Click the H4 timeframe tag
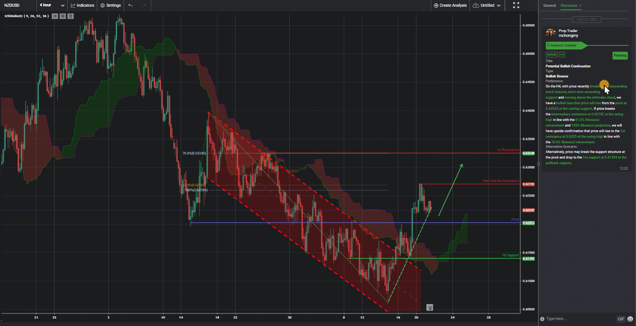The height and width of the screenshot is (326, 636). [x=562, y=55]
